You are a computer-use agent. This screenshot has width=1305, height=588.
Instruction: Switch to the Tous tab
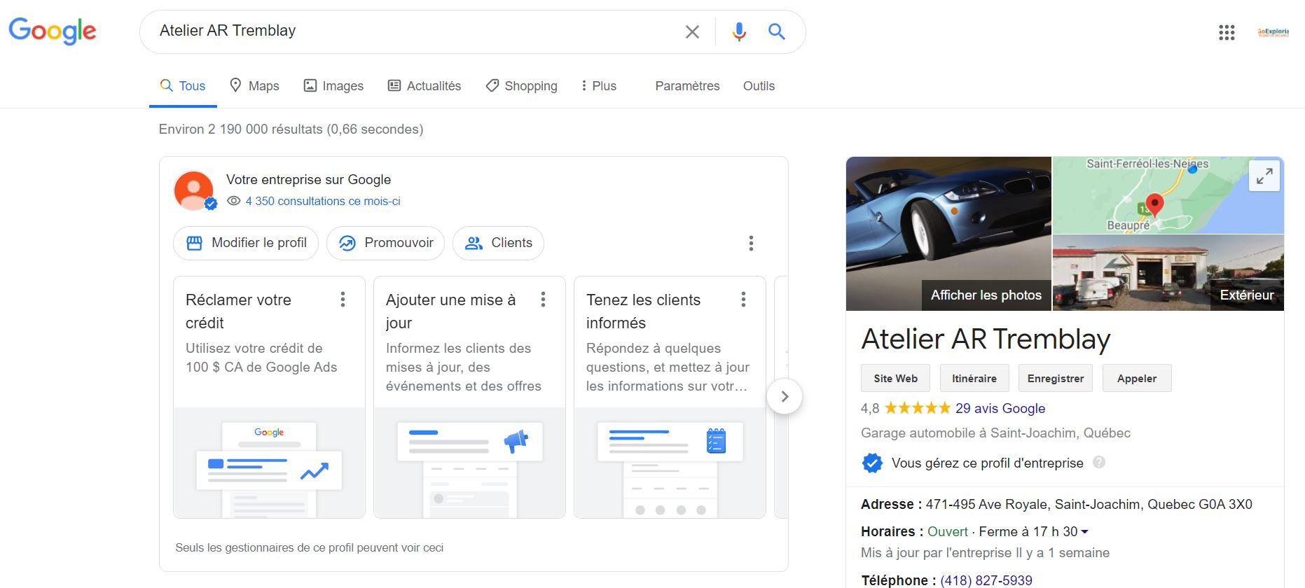click(x=183, y=86)
